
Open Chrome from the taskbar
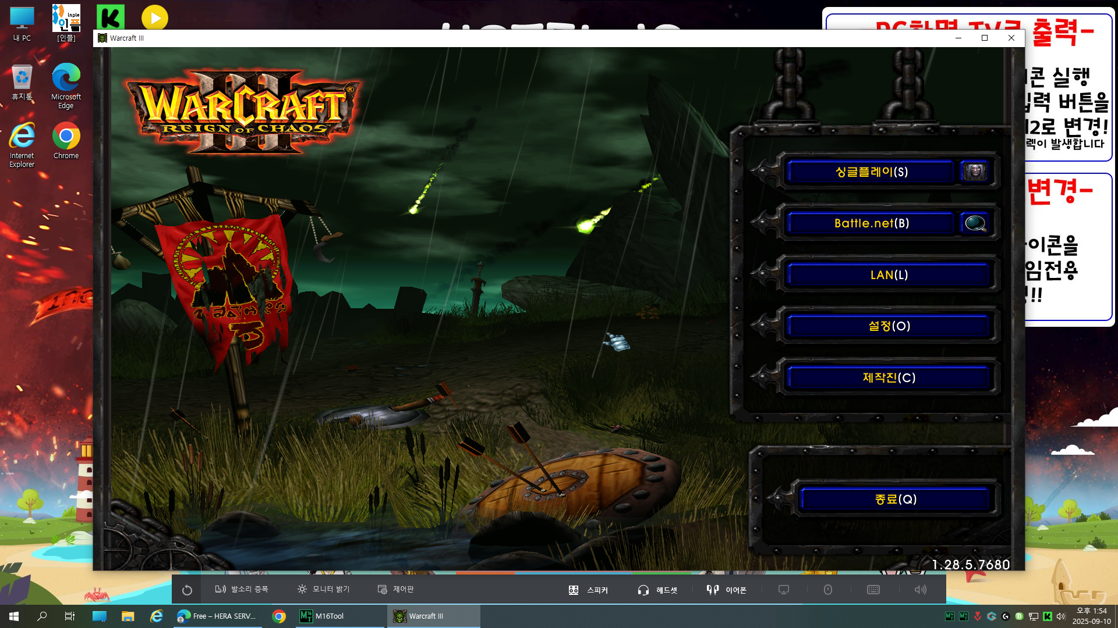(x=279, y=616)
